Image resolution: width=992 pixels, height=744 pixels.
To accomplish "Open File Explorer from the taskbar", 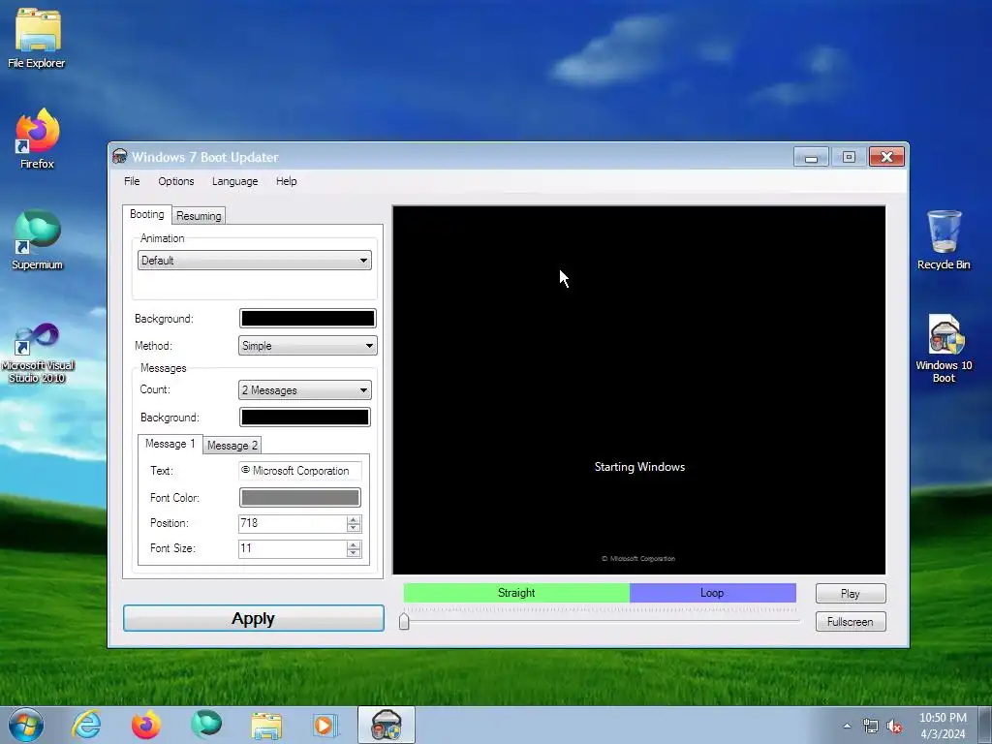I will tap(266, 725).
